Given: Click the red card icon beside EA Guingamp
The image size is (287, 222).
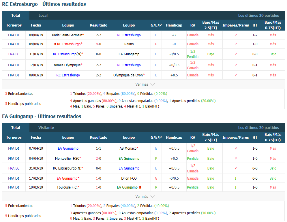Looking at the screenshot, I should tap(140, 187).
